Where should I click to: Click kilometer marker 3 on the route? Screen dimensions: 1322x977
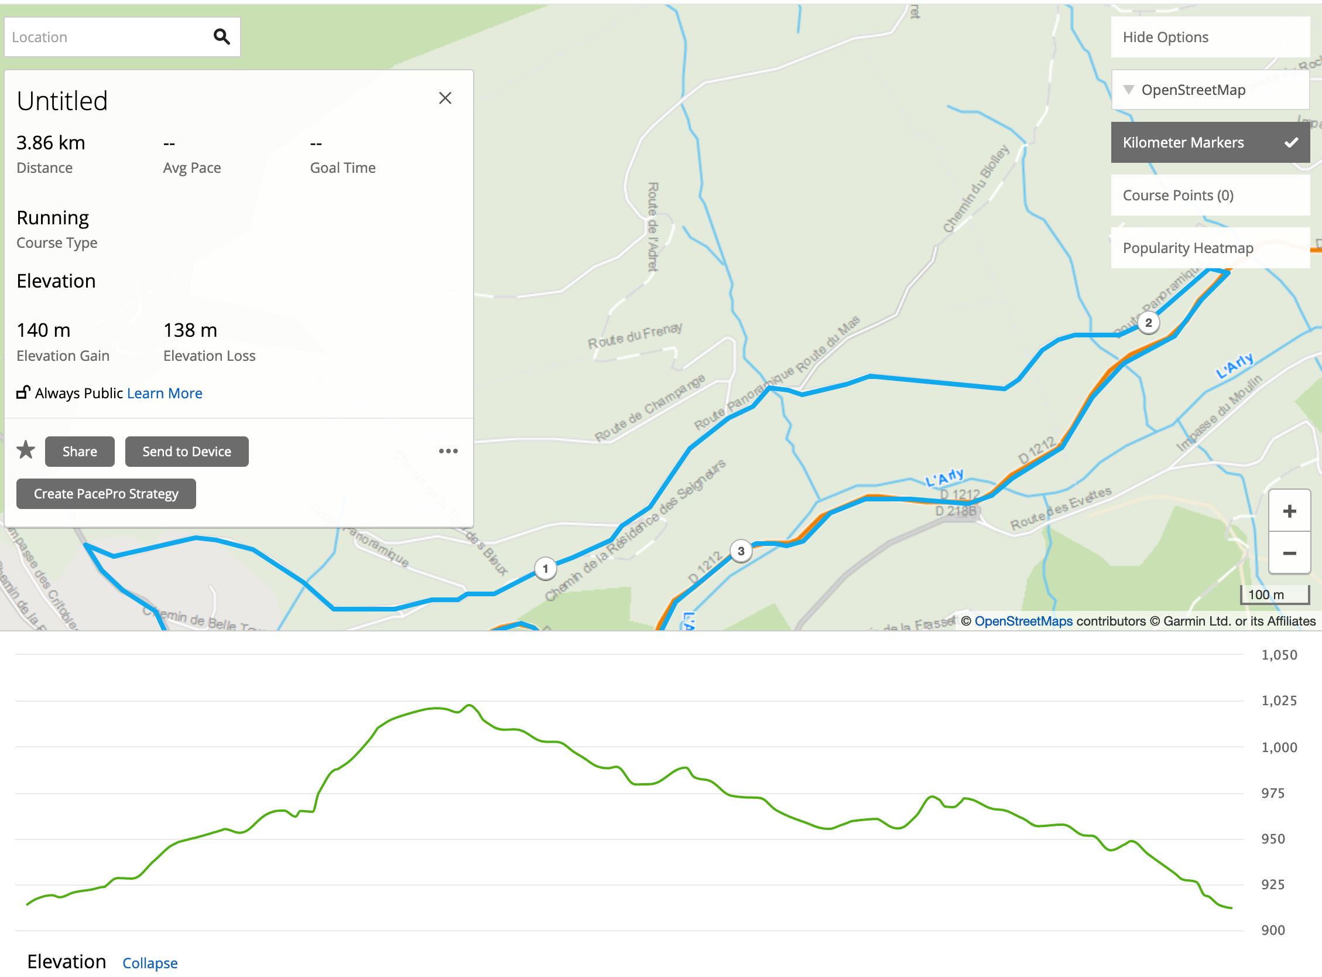pyautogui.click(x=741, y=551)
